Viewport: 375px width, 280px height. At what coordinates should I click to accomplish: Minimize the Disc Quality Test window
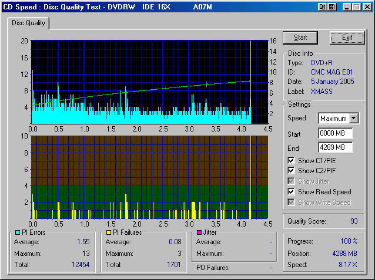tap(347, 7)
